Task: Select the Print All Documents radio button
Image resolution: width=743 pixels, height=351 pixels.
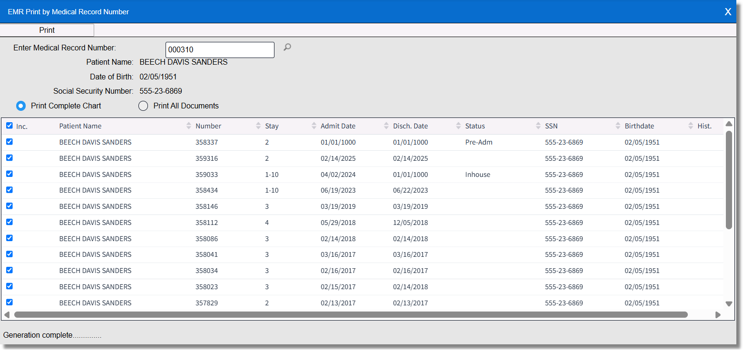Action: (143, 106)
